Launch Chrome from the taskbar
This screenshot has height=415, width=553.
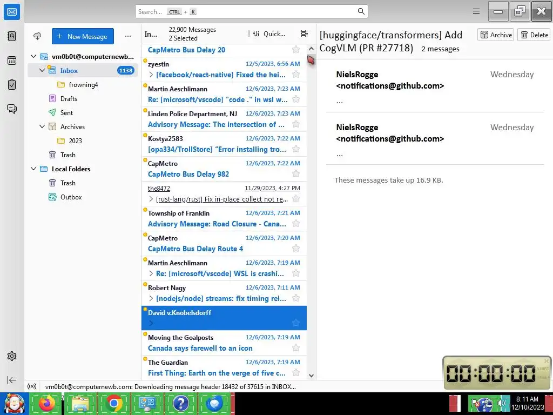click(x=113, y=403)
